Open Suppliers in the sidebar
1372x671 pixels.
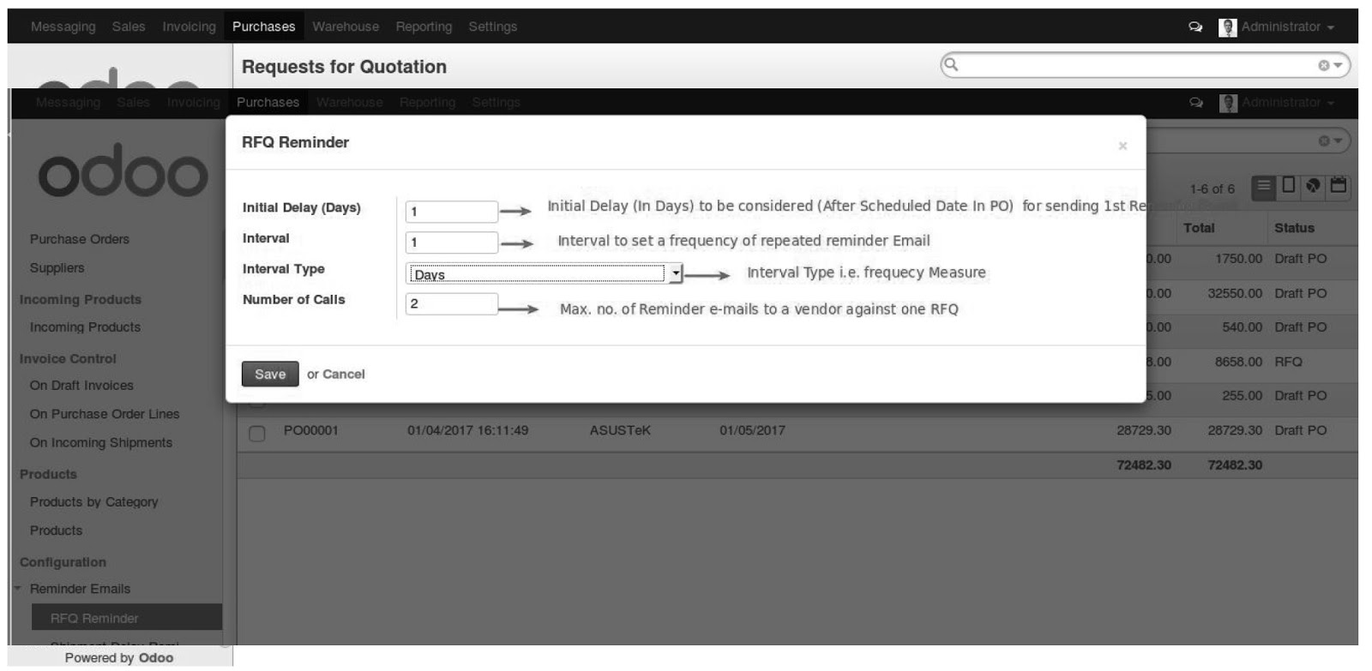[57, 267]
